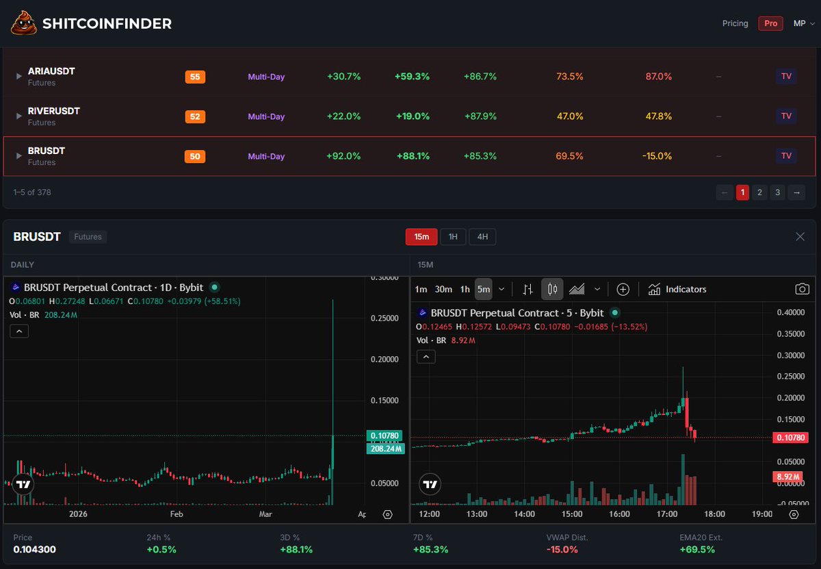Open the interval dropdown next to 5m

tap(500, 289)
